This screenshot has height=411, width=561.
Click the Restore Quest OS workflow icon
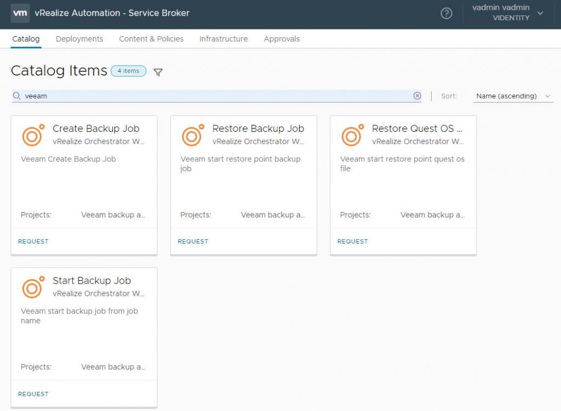click(352, 135)
